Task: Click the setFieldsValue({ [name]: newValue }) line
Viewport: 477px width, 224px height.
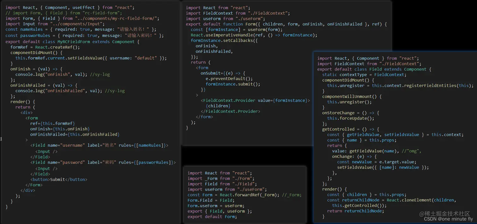Action: pos(383,167)
